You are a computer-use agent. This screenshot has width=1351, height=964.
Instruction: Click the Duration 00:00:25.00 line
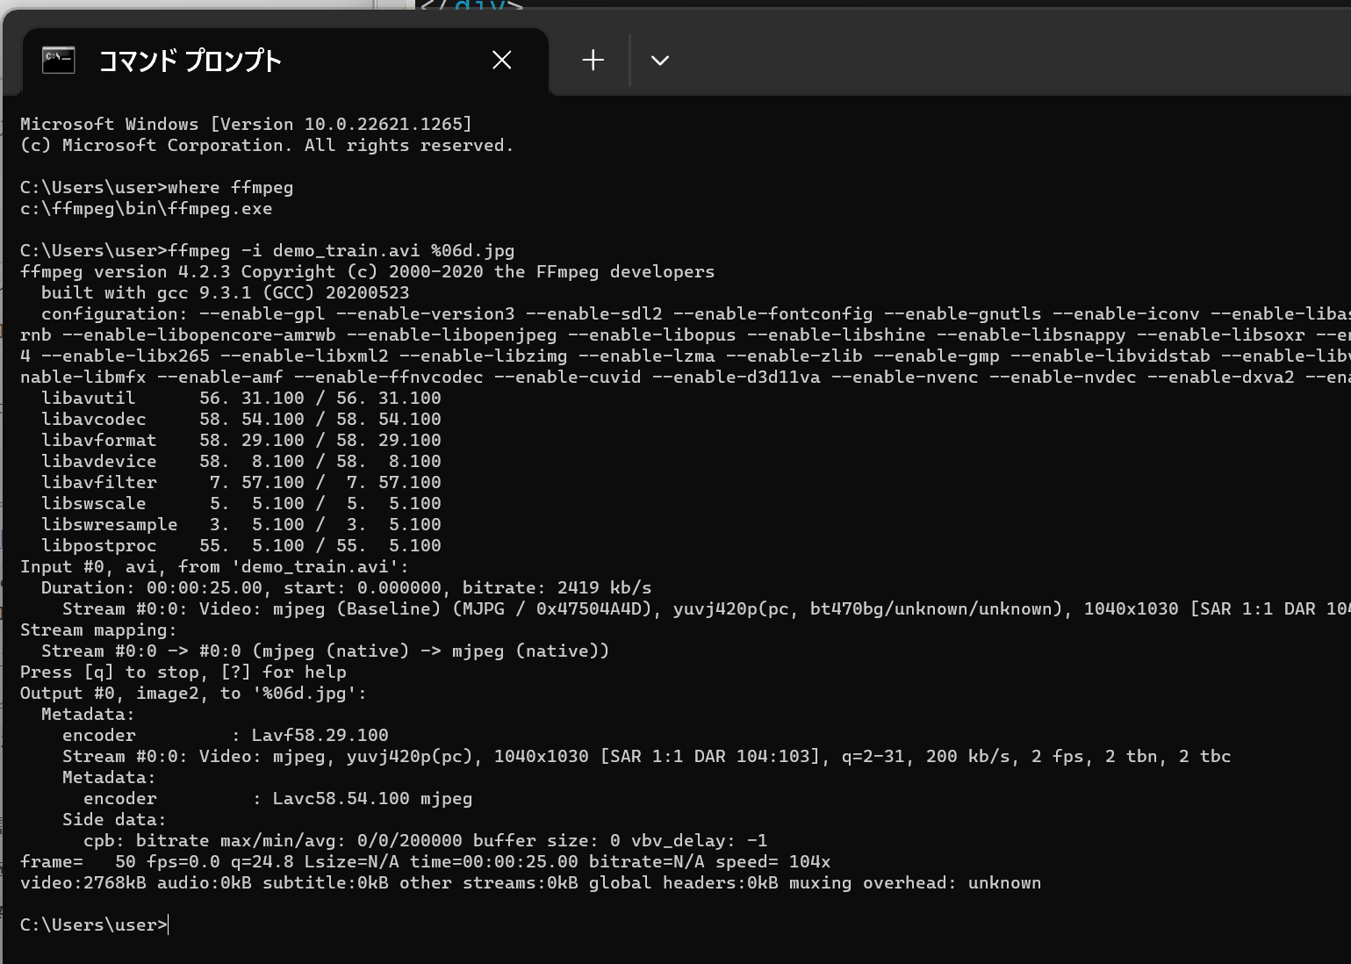pyautogui.click(x=346, y=588)
